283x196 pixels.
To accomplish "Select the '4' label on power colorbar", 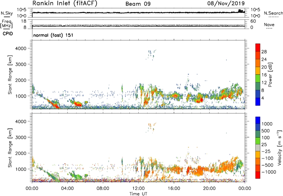I will 262,98.
